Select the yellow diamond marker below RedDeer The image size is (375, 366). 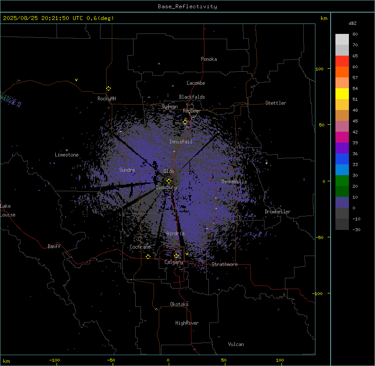pyautogui.click(x=185, y=122)
